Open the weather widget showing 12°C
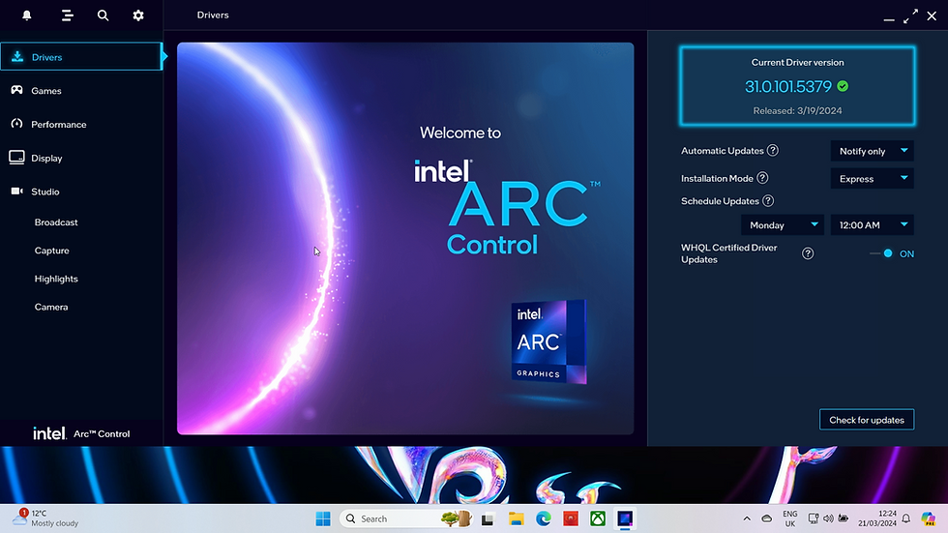 pos(45,518)
